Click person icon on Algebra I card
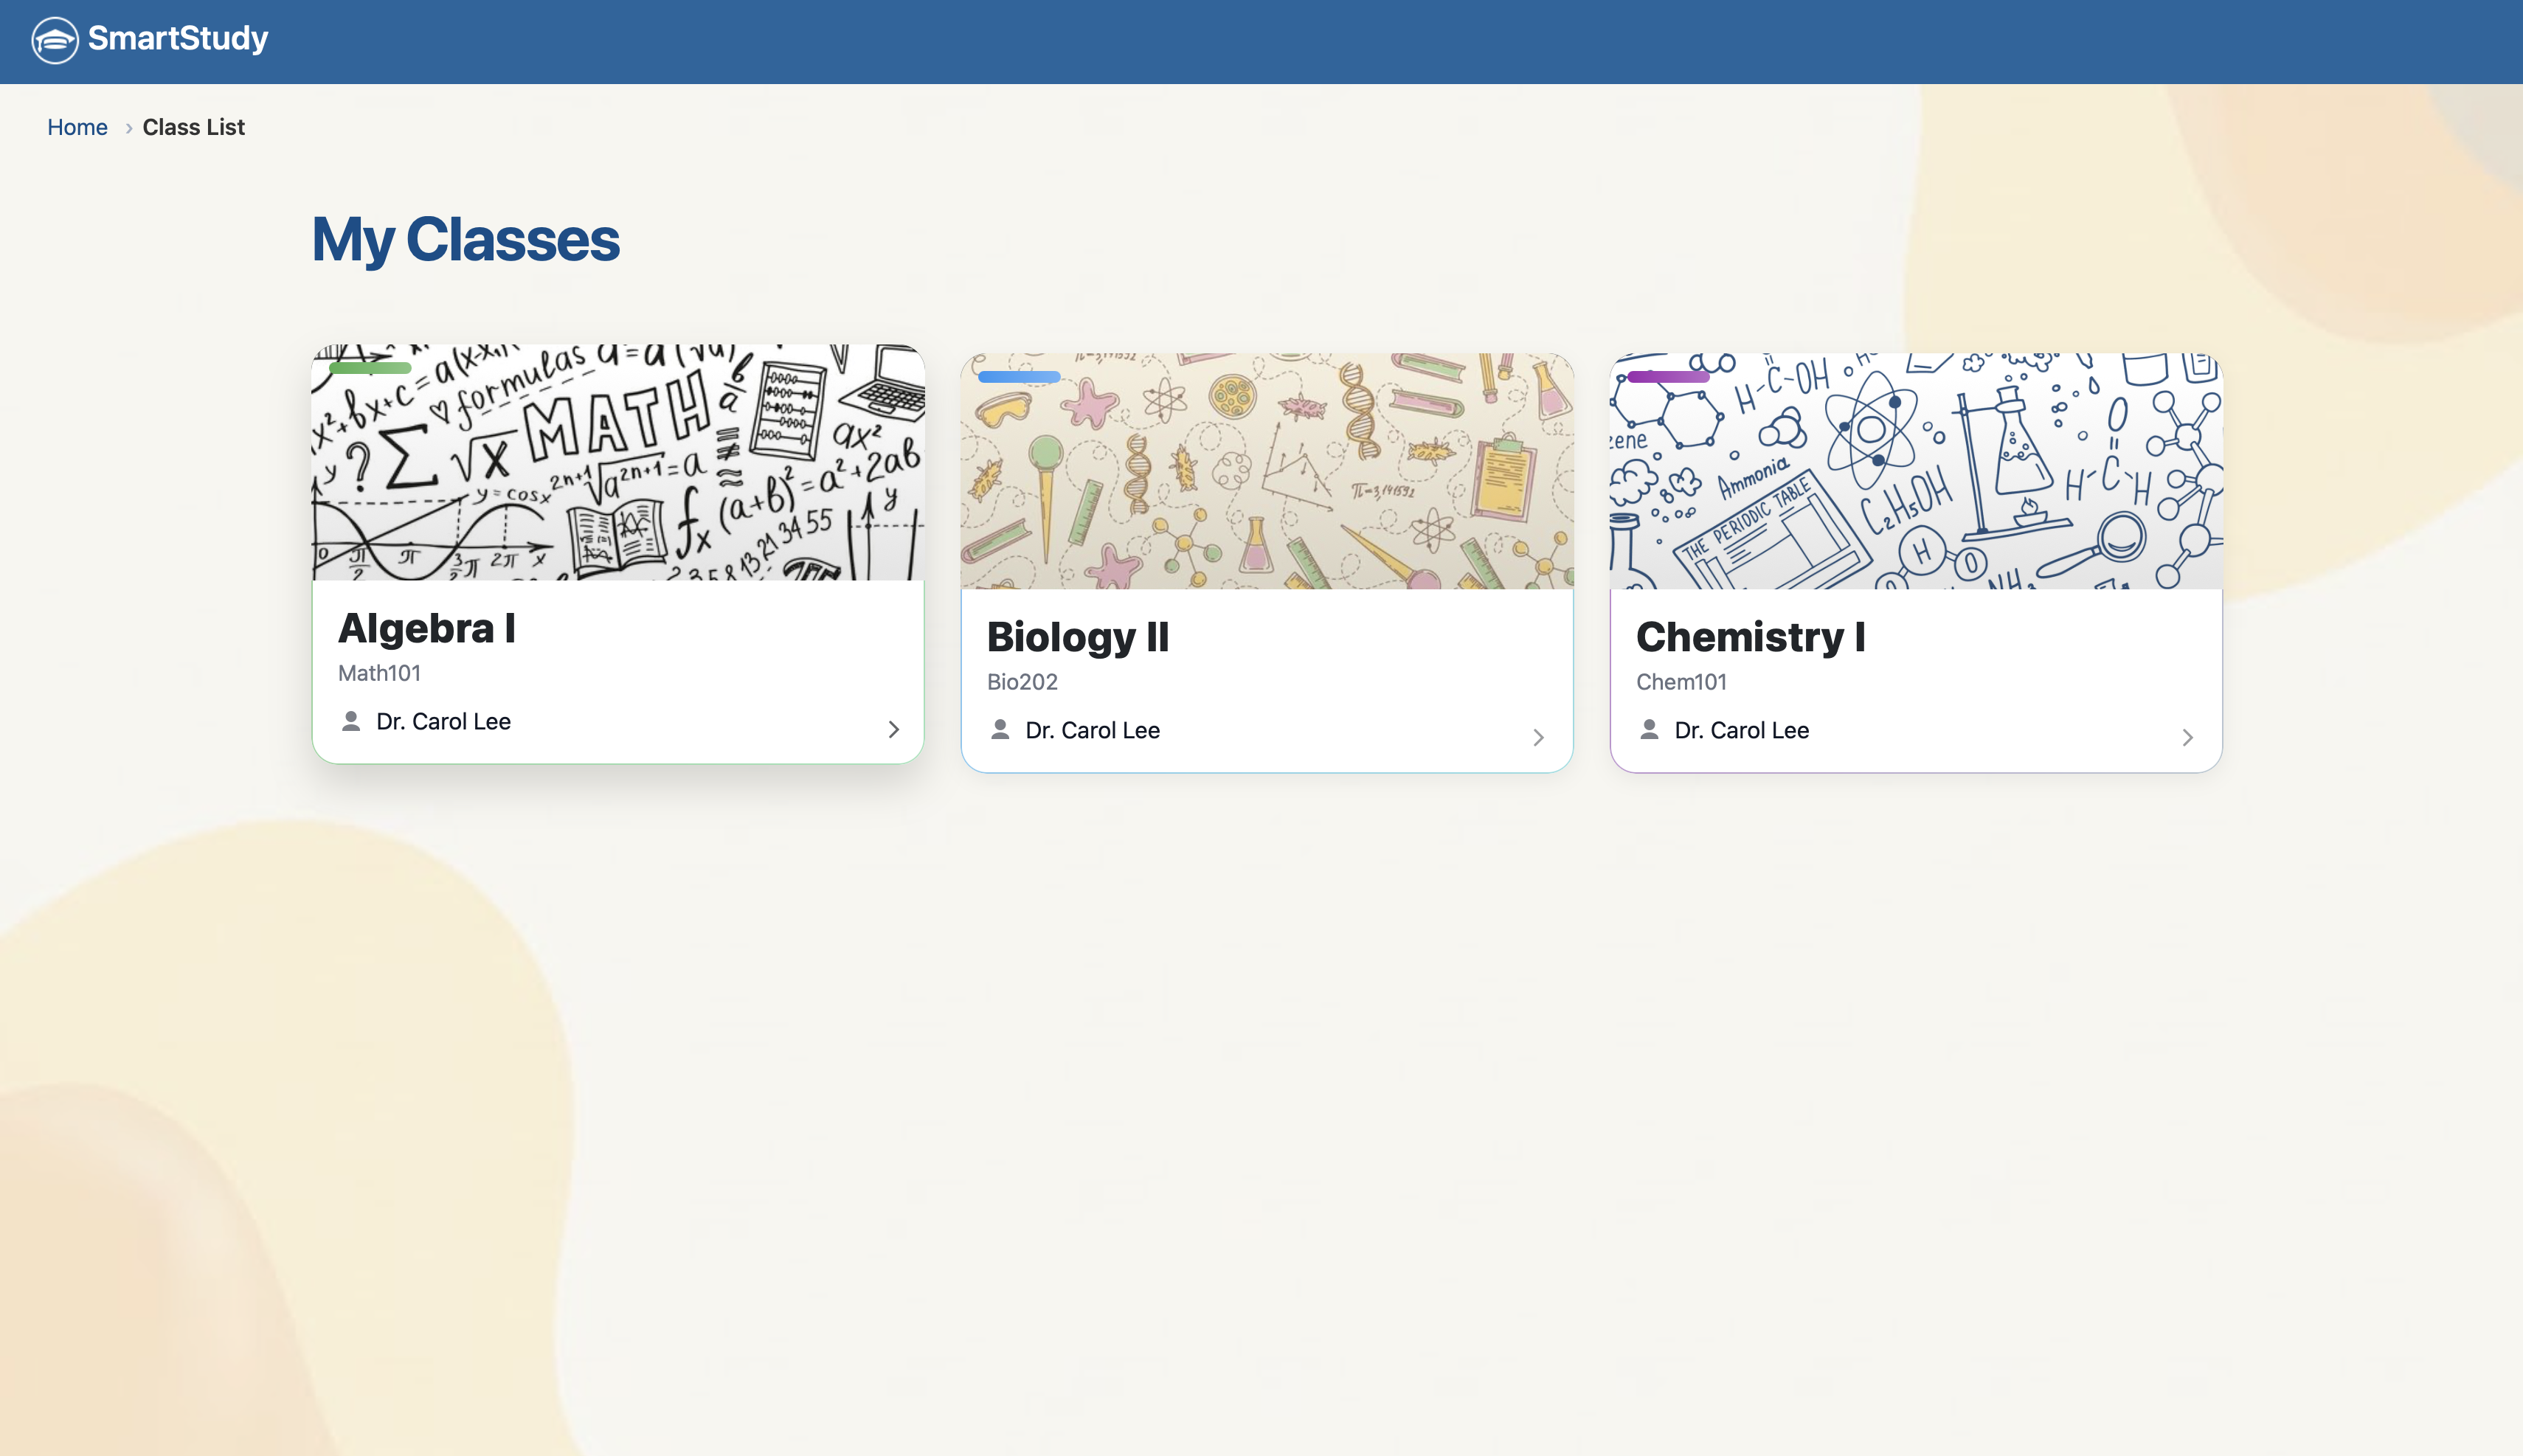Screen dimensions: 2523x1456 (x=351, y=721)
